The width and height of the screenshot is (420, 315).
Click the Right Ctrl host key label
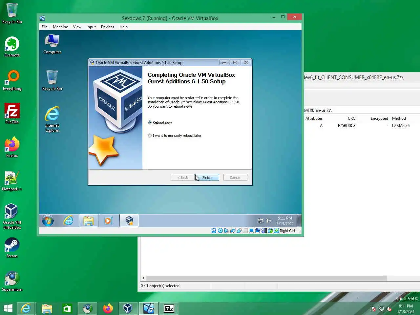pos(287,231)
